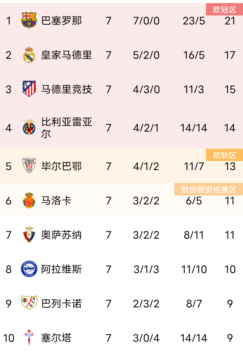Click the Real Madrid club crest
This screenshot has width=243, height=353.
[29, 55]
